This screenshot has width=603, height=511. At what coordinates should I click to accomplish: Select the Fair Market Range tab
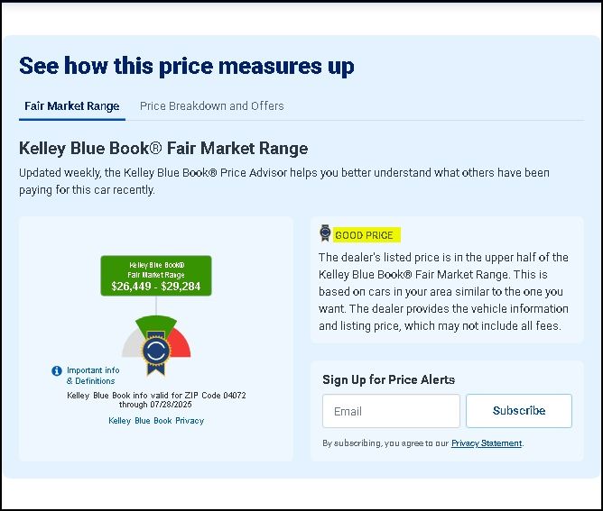pyautogui.click(x=72, y=106)
